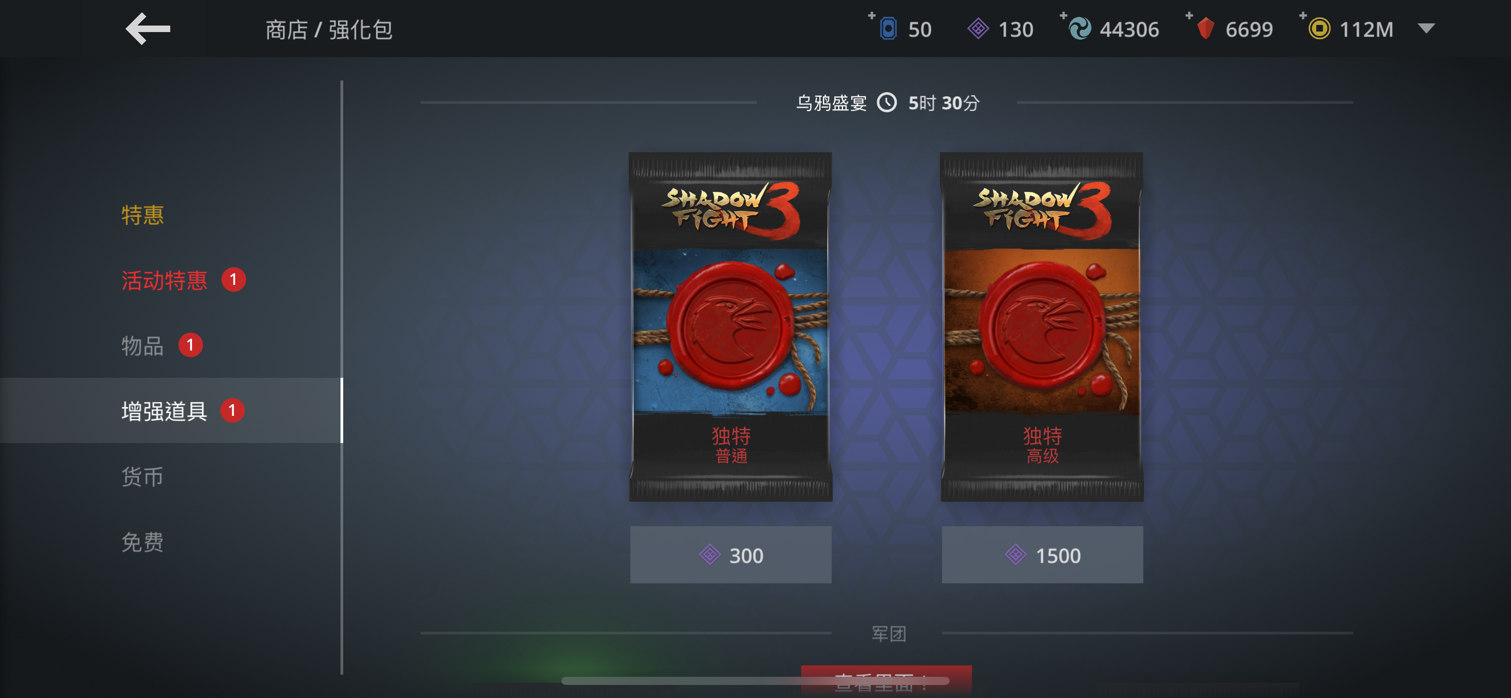
Task: Add more tickets via plus icon
Action: tap(872, 15)
